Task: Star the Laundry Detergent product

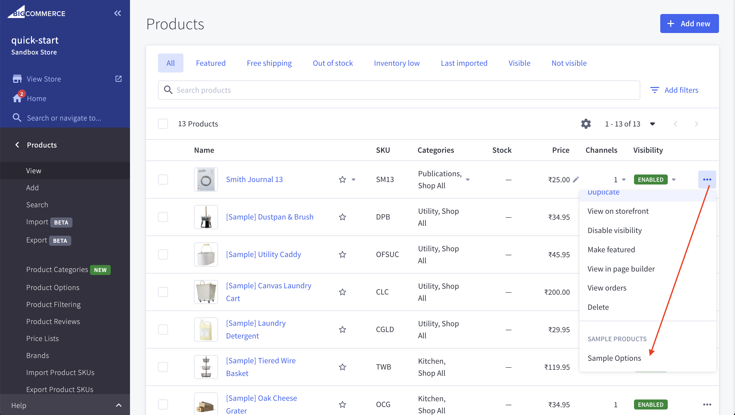Action: point(342,330)
